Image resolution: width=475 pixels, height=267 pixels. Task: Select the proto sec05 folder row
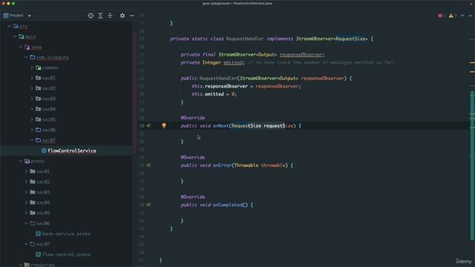(66, 213)
